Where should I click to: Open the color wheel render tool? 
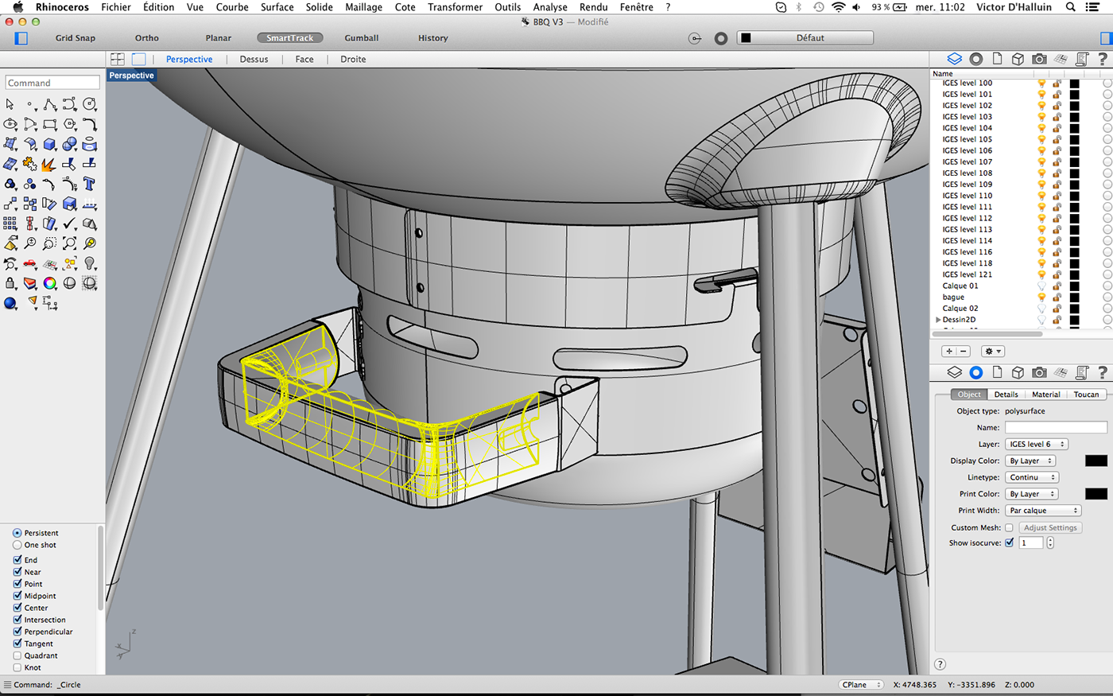(49, 283)
